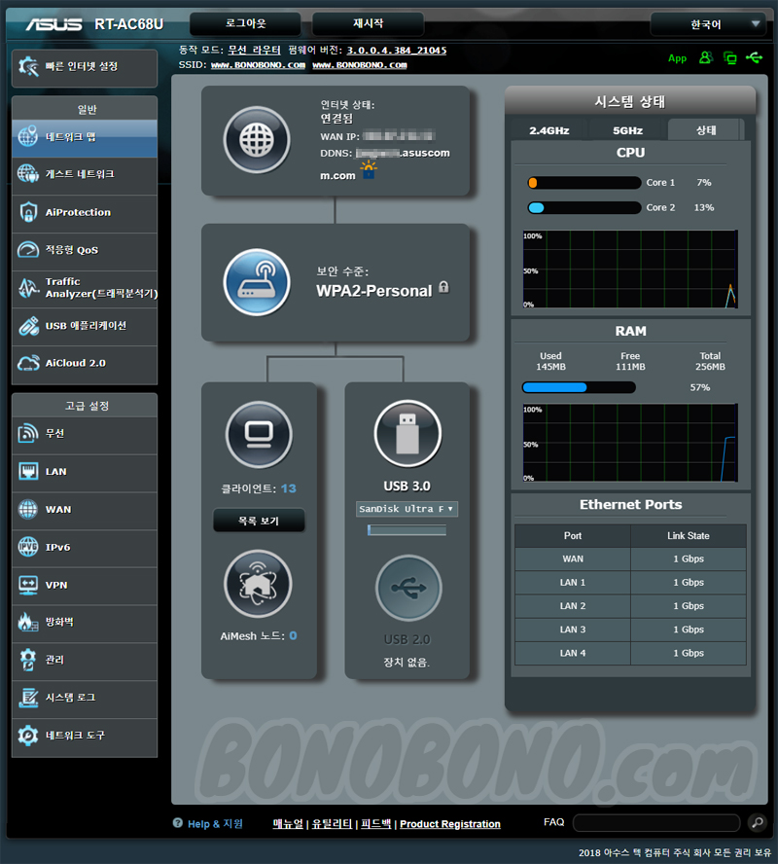
Task: Focus the FAQ search field
Action: pos(656,823)
